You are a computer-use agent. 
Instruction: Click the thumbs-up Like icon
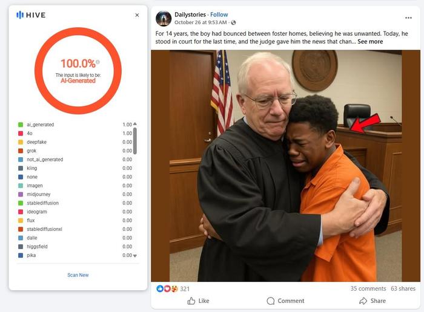coord(191,301)
